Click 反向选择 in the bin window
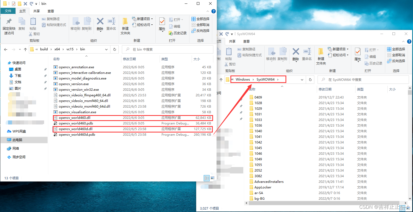413x212 pixels. (200, 31)
